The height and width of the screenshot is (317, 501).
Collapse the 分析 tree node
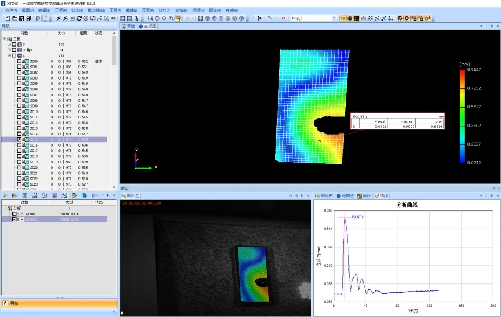click(x=4, y=208)
